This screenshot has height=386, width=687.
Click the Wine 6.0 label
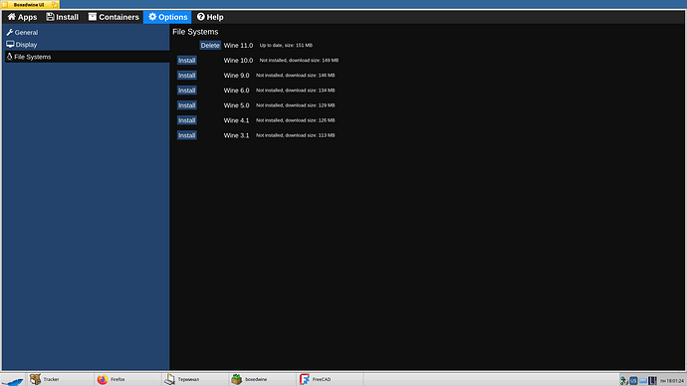click(236, 91)
